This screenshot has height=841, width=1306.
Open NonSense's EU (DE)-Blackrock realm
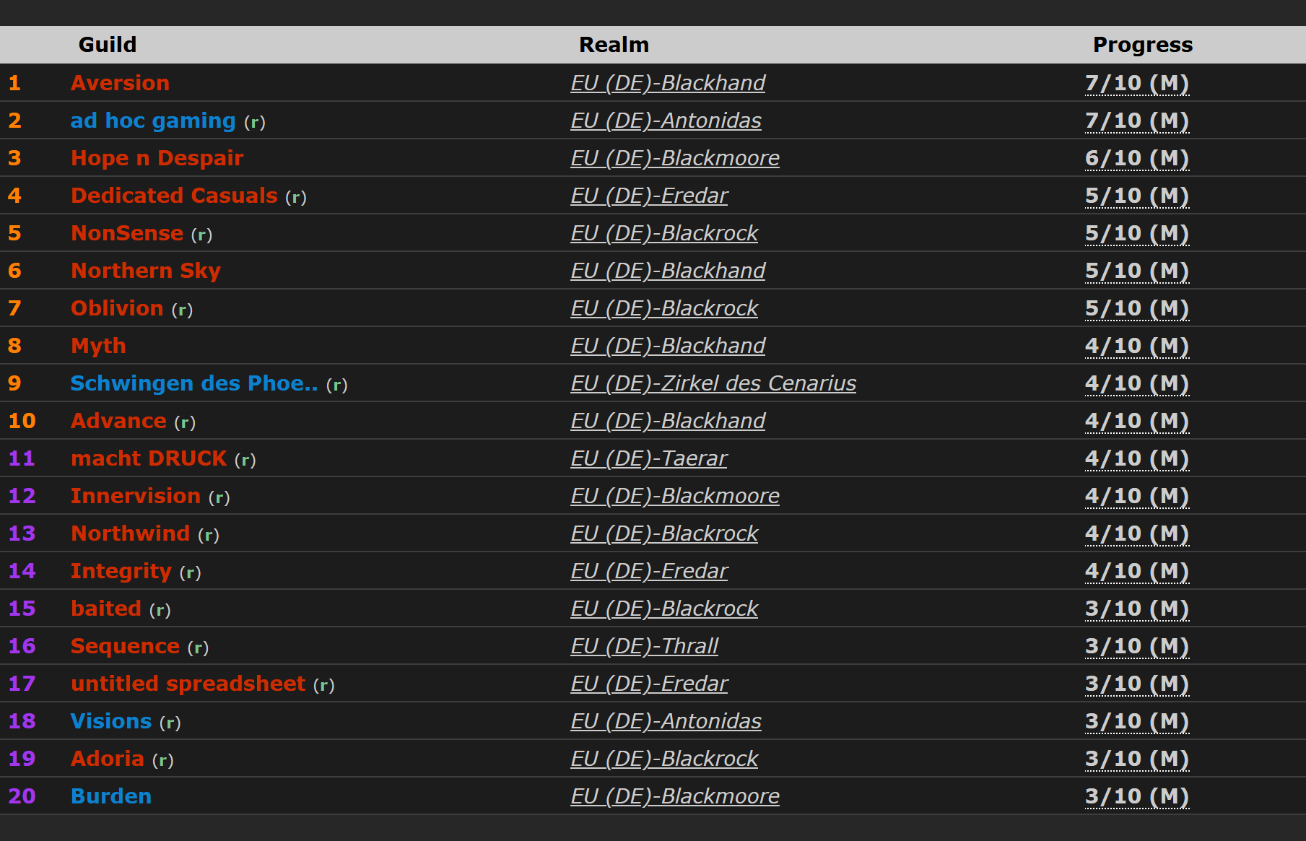click(664, 233)
